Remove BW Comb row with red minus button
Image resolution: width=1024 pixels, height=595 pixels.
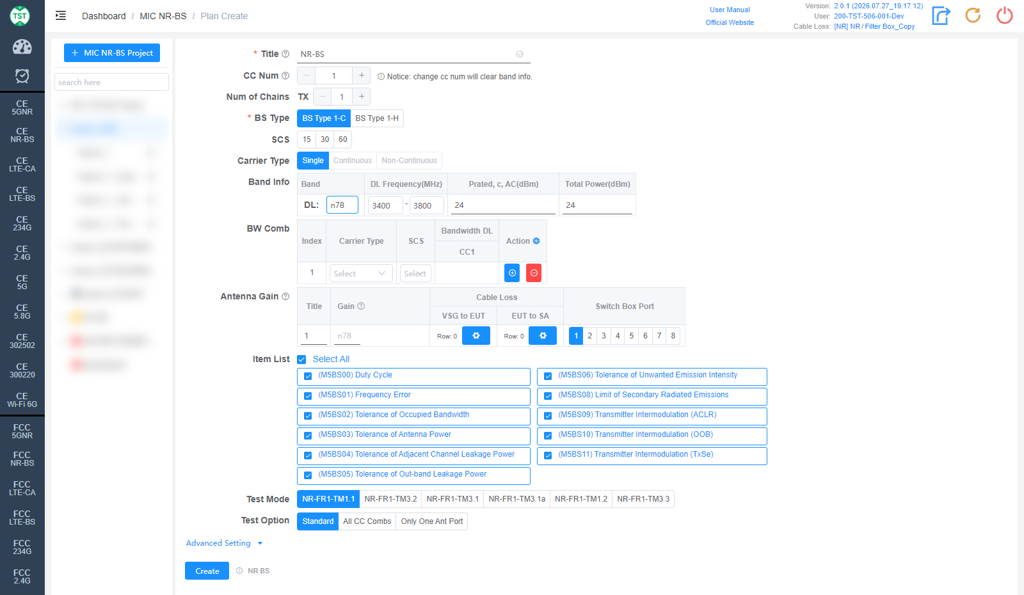pos(534,273)
